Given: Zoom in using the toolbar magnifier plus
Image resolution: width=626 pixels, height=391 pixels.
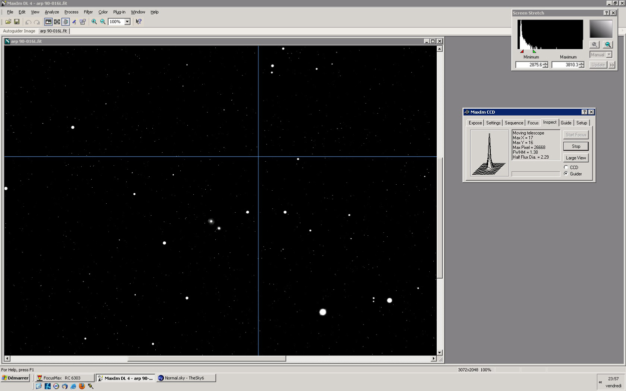Looking at the screenshot, I should click(94, 22).
